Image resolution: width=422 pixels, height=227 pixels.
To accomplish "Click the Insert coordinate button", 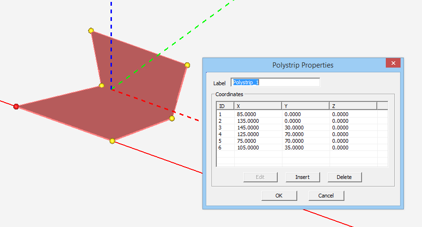I will point(302,177).
